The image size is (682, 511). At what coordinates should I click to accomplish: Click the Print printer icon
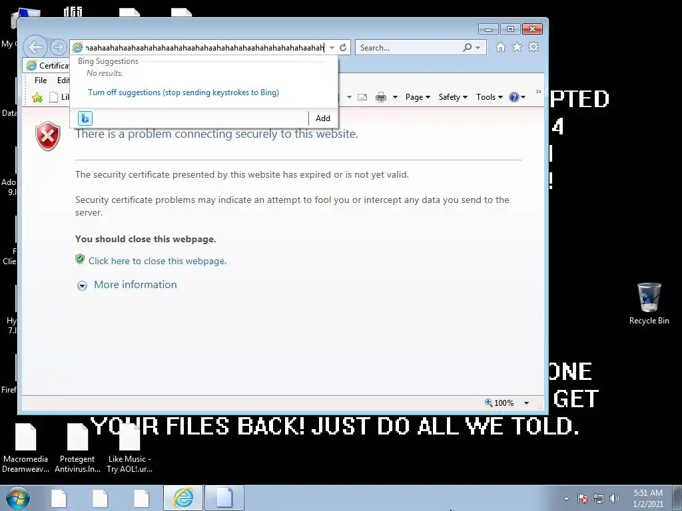380,97
